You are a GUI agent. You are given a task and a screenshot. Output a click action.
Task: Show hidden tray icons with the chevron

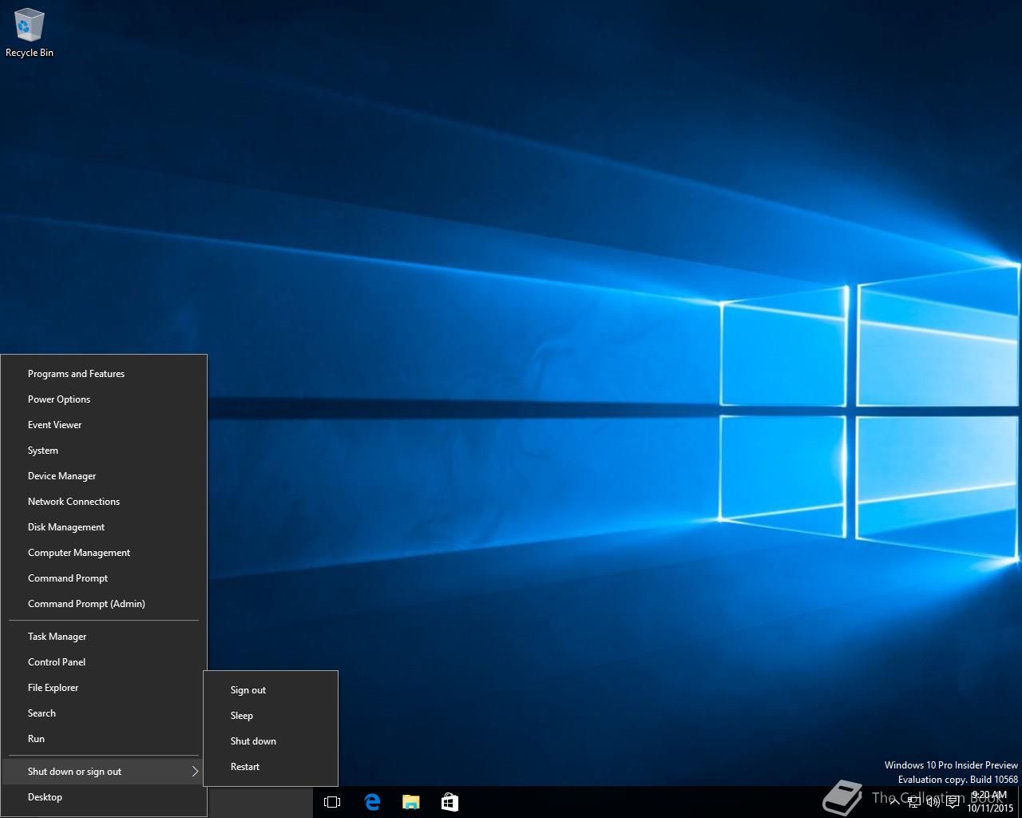tap(894, 802)
